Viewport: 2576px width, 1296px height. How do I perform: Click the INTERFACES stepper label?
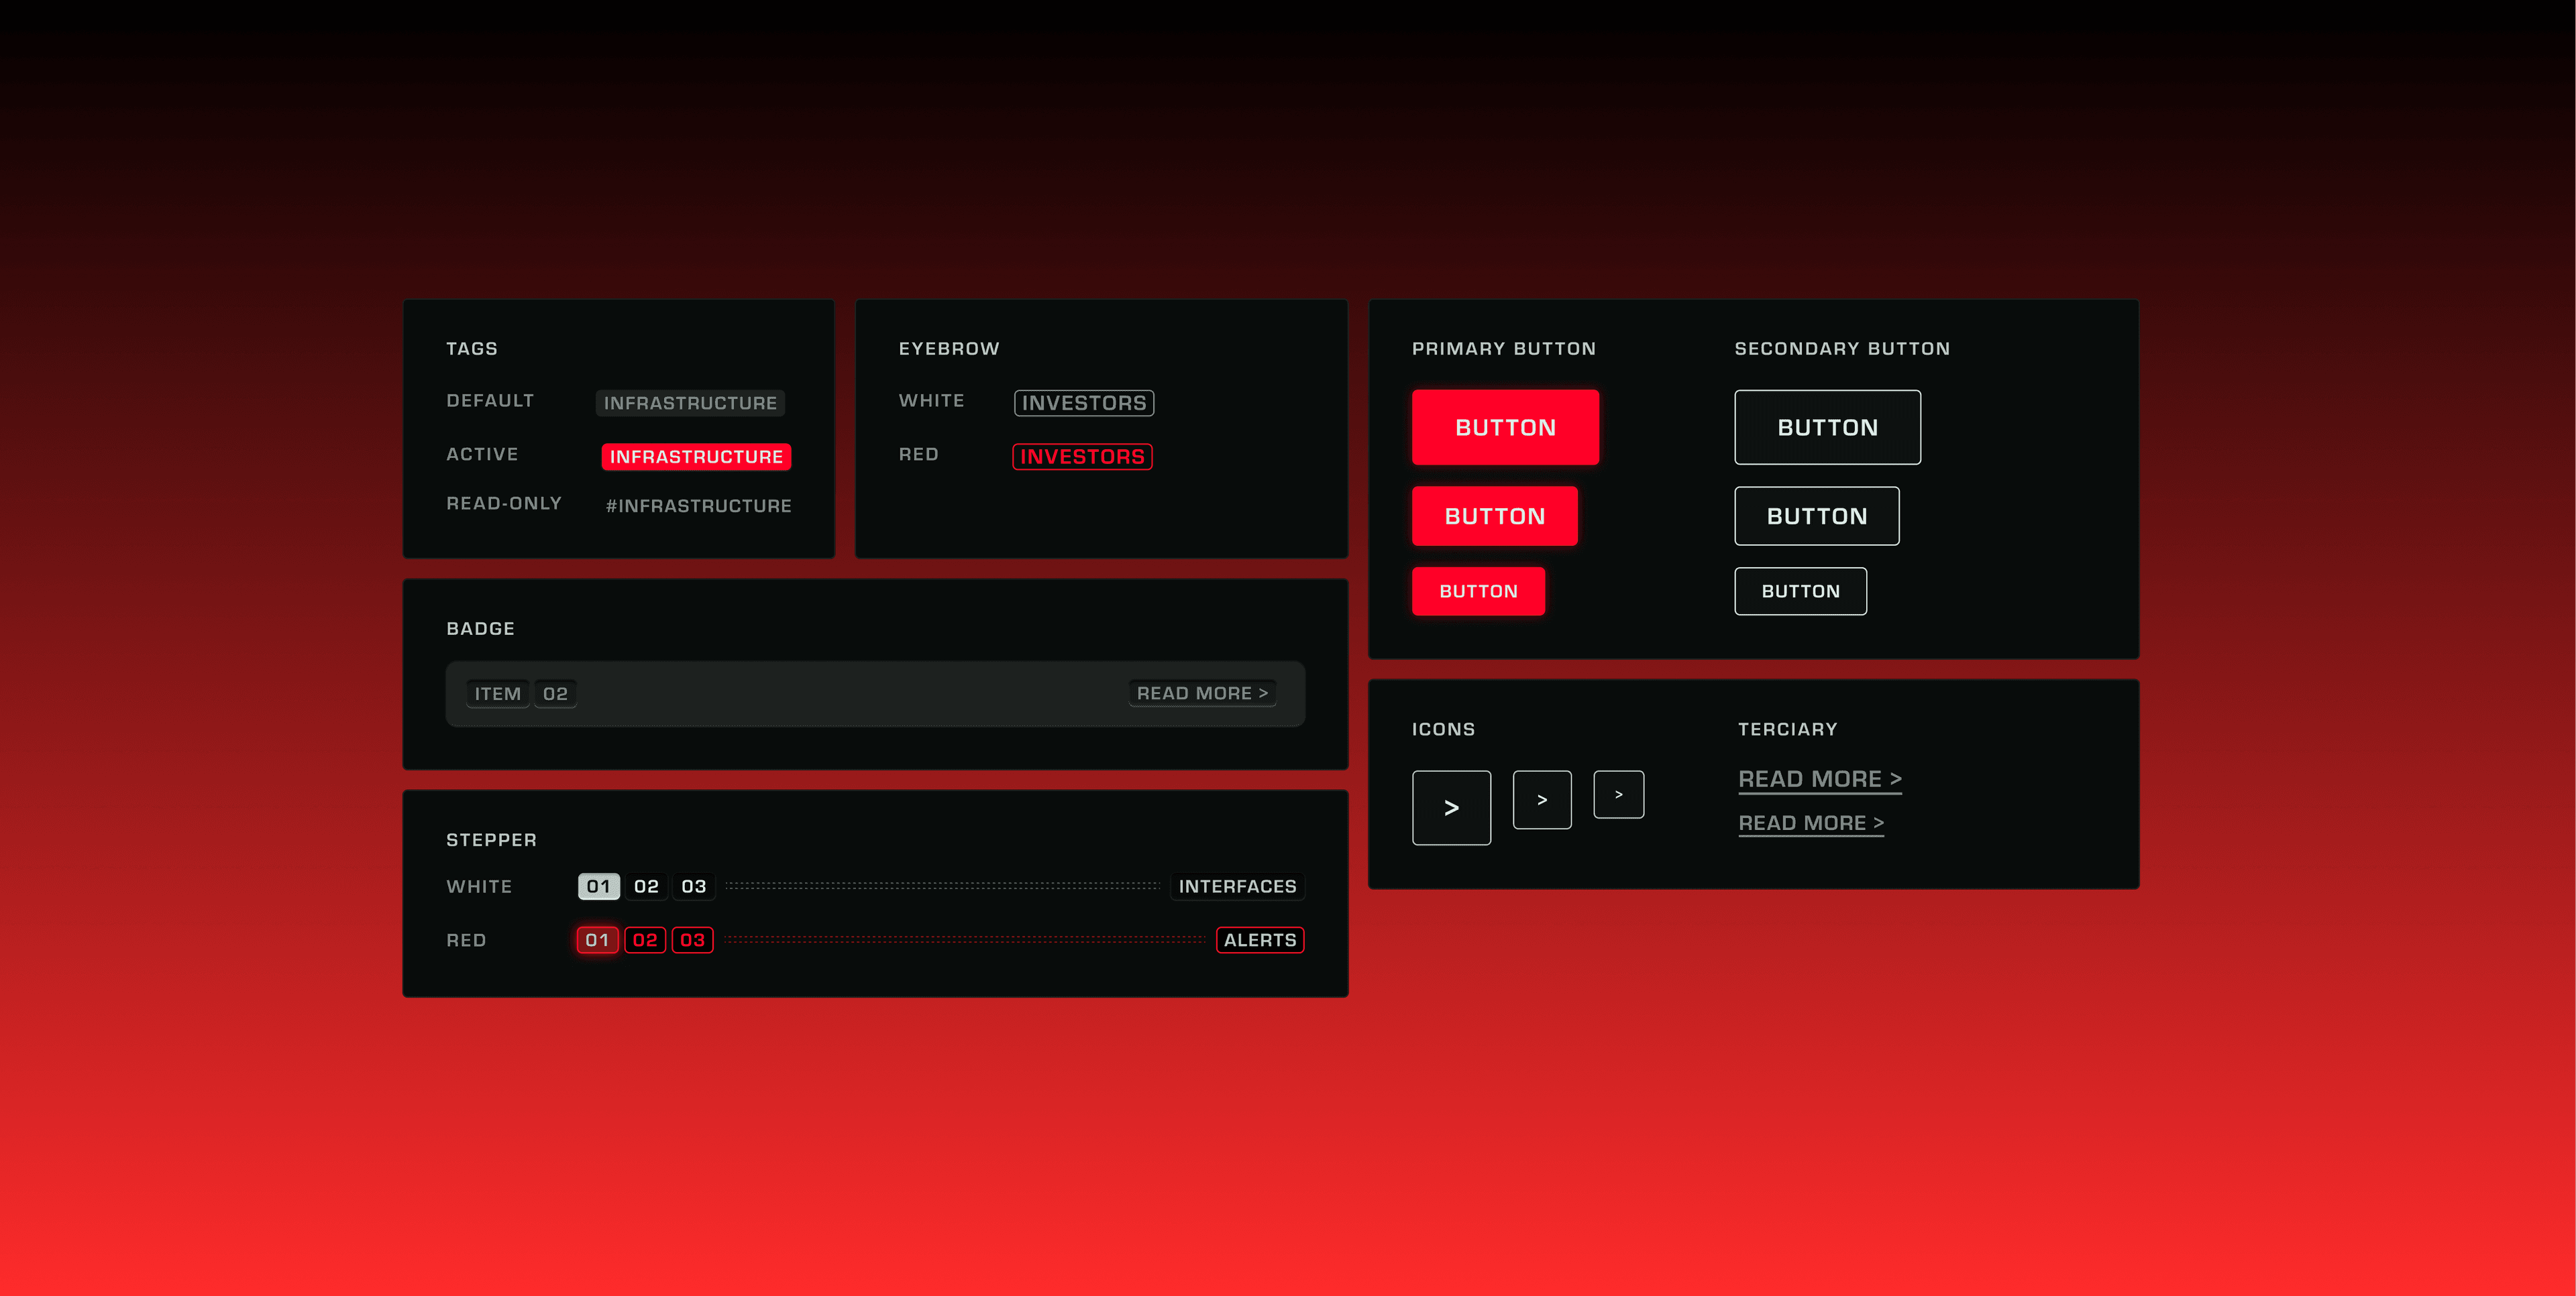[1237, 886]
